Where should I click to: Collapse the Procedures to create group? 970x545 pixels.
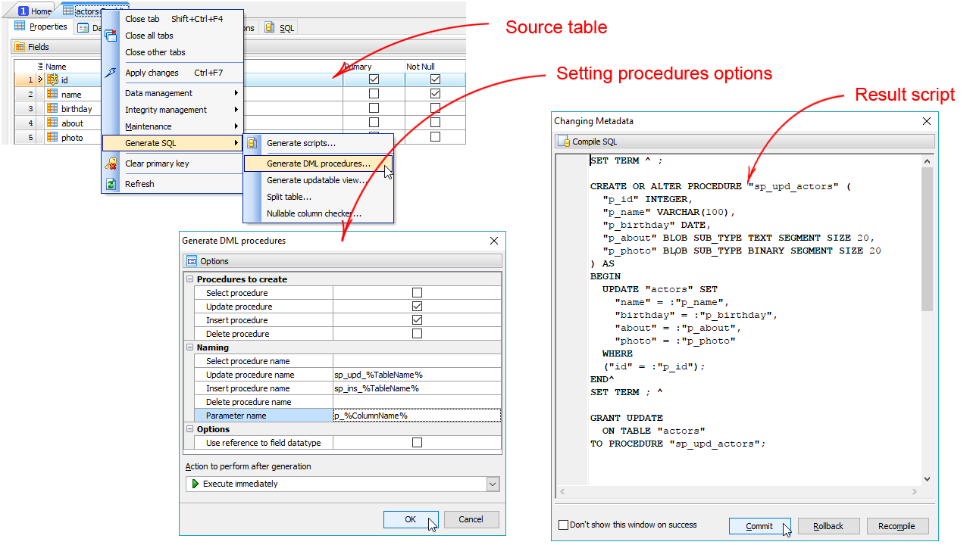(189, 279)
